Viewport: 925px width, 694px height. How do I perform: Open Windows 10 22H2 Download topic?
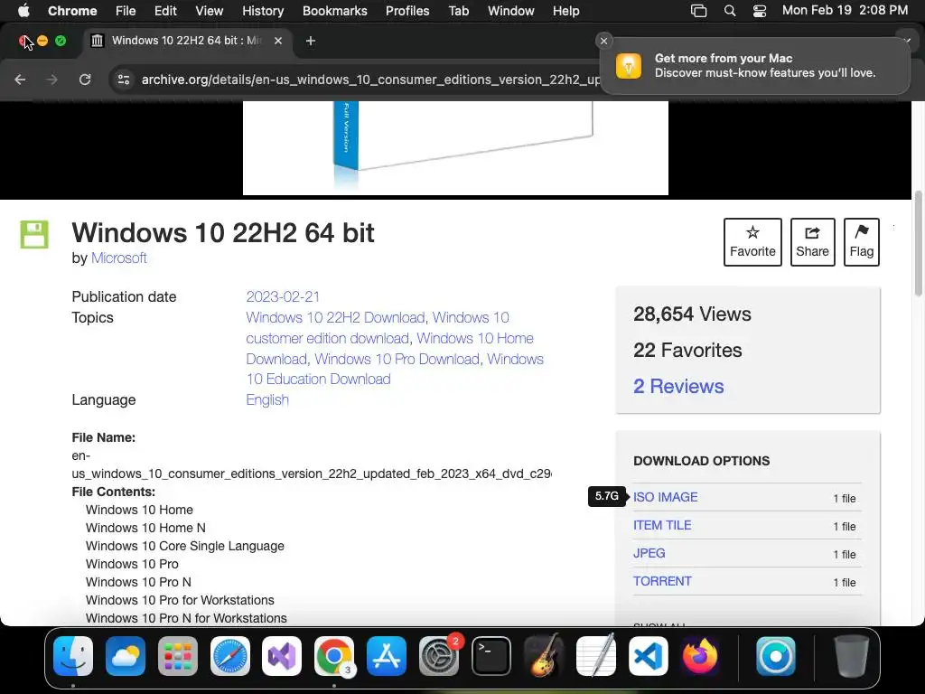tap(335, 317)
